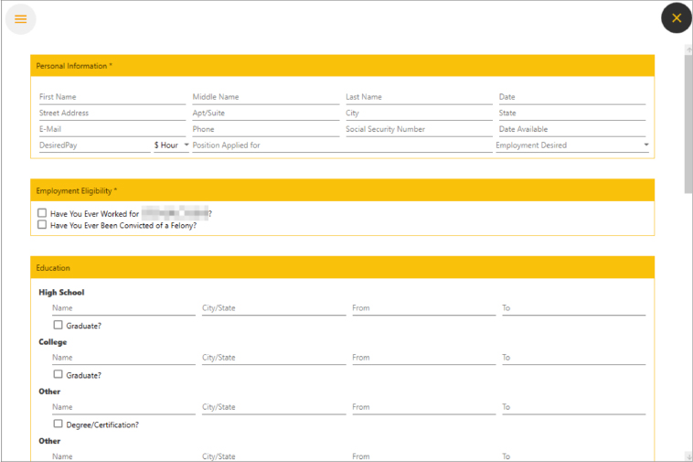Image resolution: width=693 pixels, height=462 pixels.
Task: Click the College City/State field
Action: pos(274,358)
